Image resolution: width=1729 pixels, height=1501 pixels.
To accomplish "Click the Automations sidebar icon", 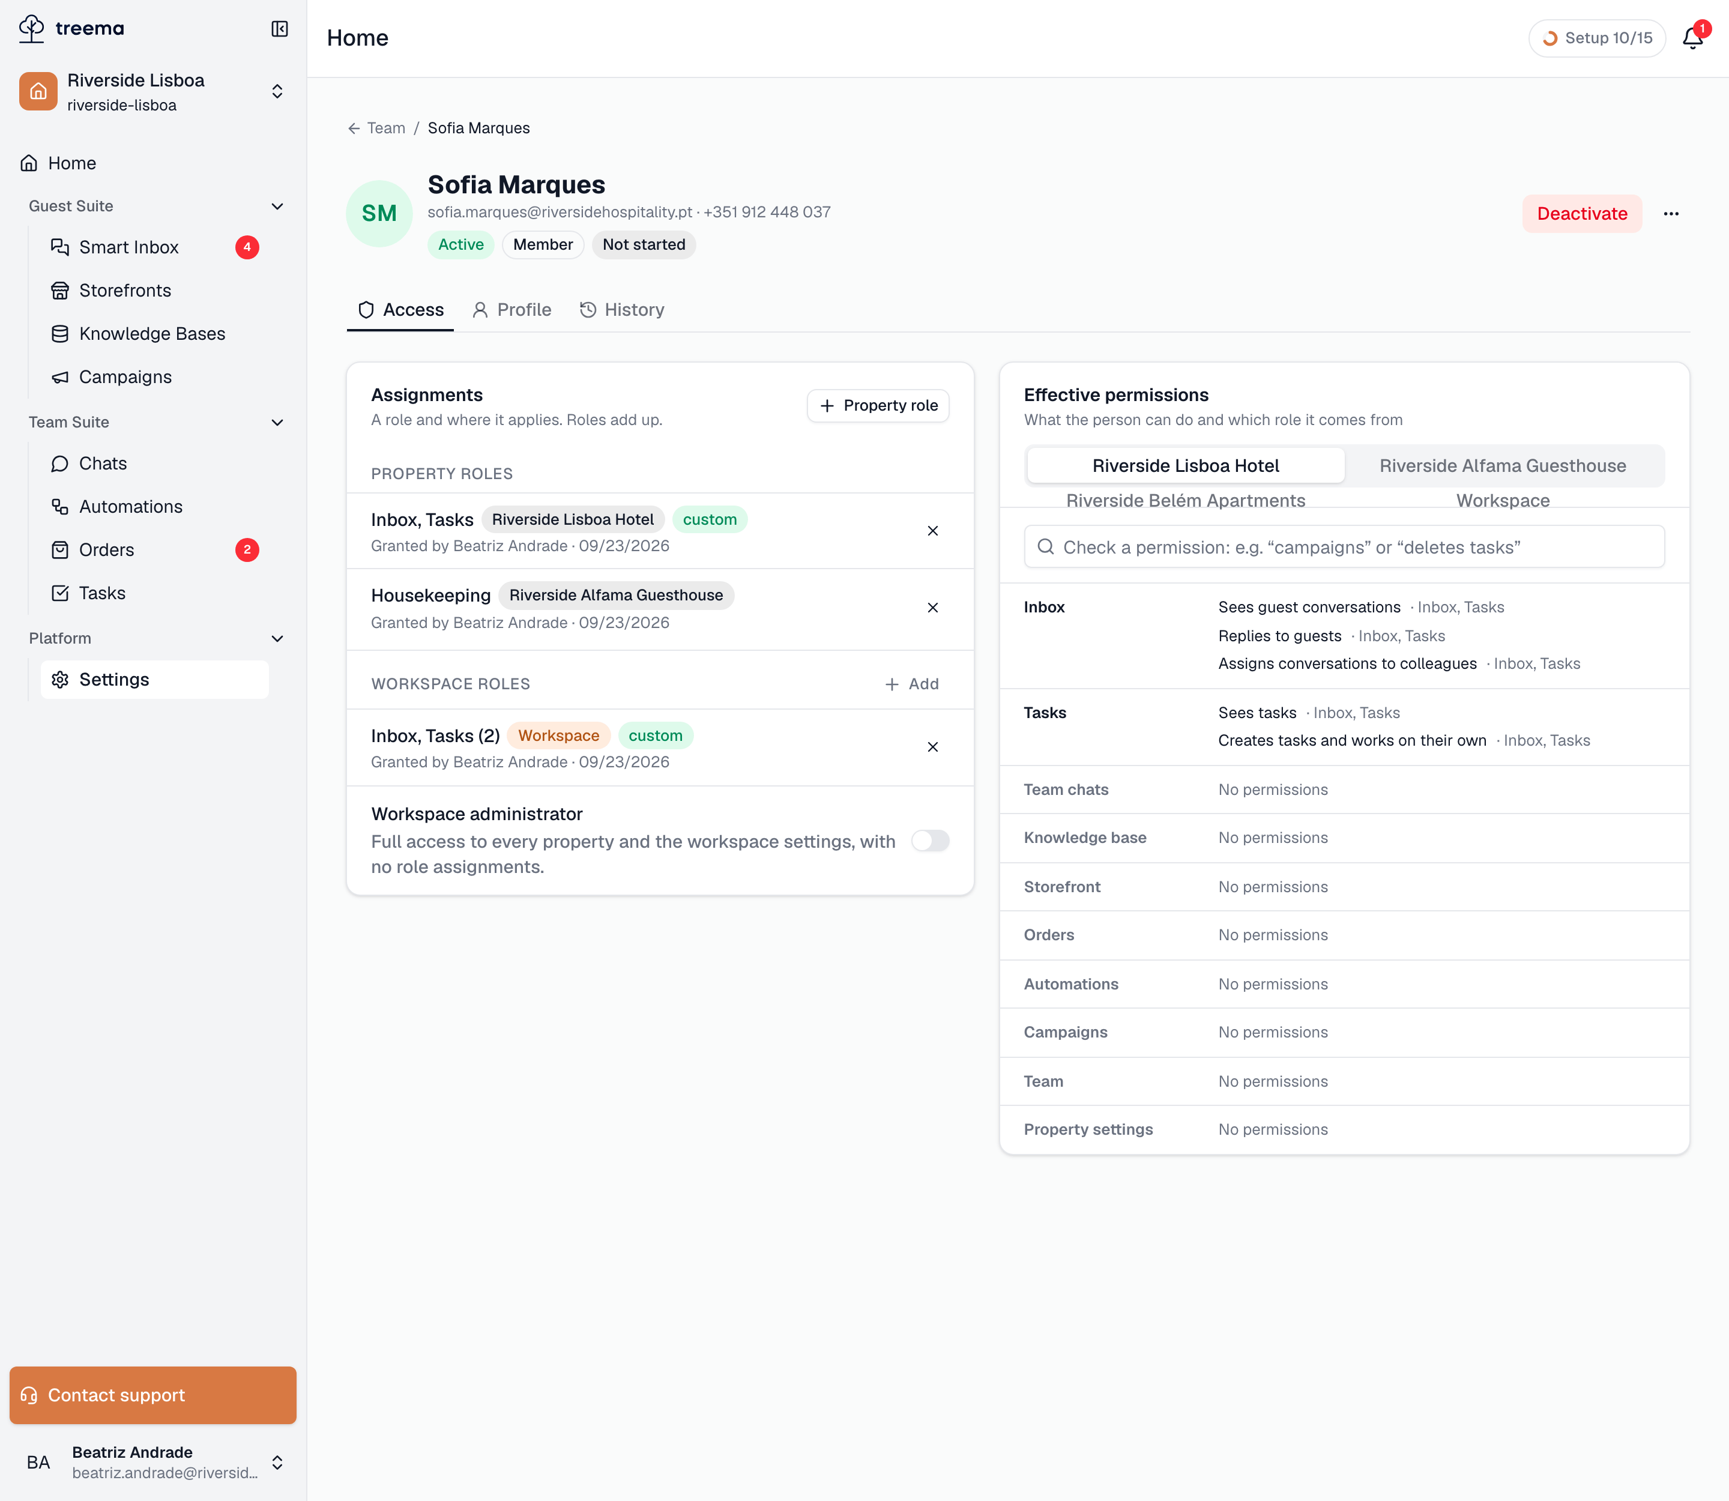I will pyautogui.click(x=59, y=507).
